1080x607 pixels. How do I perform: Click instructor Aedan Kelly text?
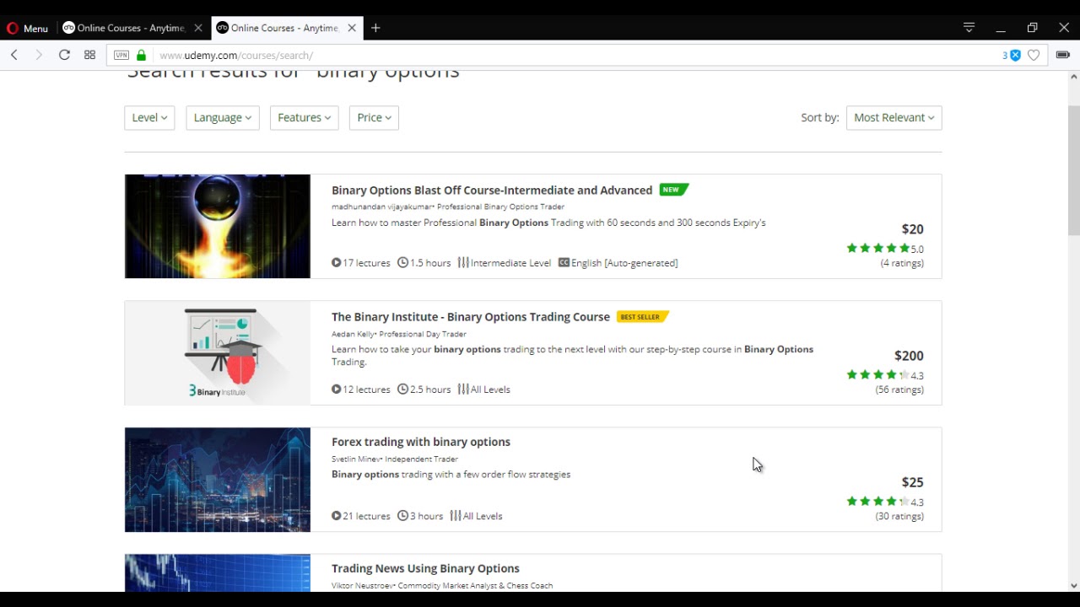click(354, 334)
